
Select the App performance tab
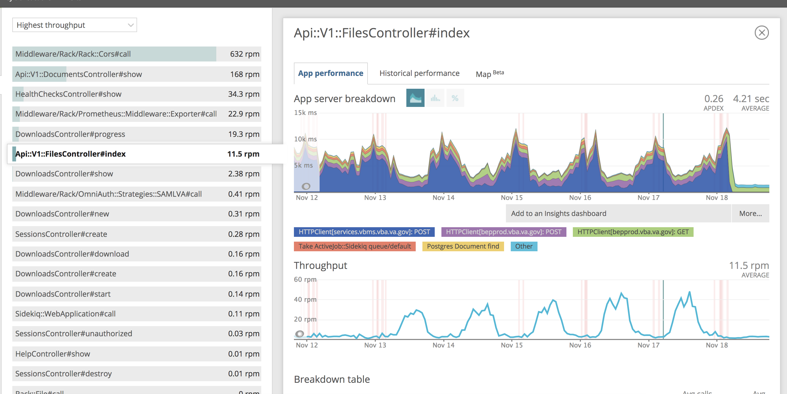click(331, 73)
